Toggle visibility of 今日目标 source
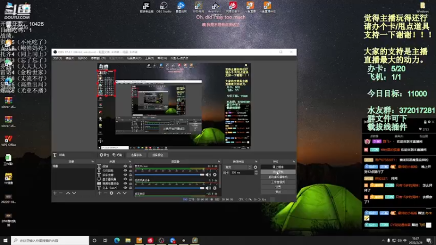Viewport: 436px width, 245px height. click(x=125, y=170)
